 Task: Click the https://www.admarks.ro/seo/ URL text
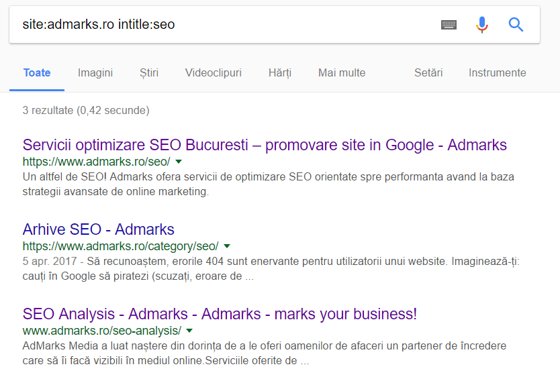coord(97,162)
